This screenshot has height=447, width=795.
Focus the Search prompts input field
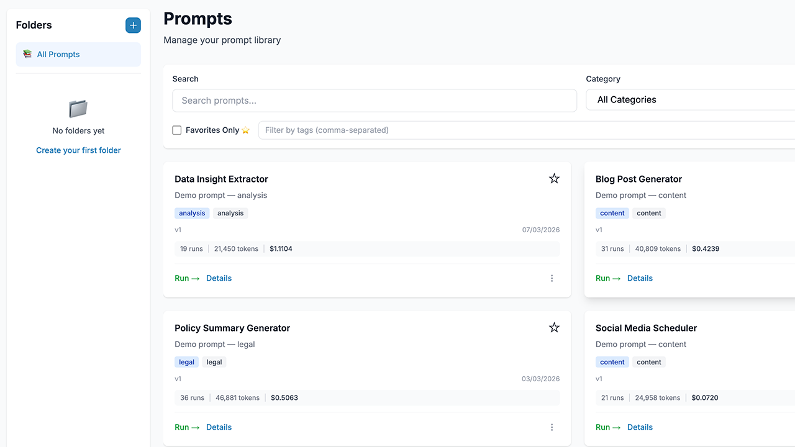(x=375, y=101)
